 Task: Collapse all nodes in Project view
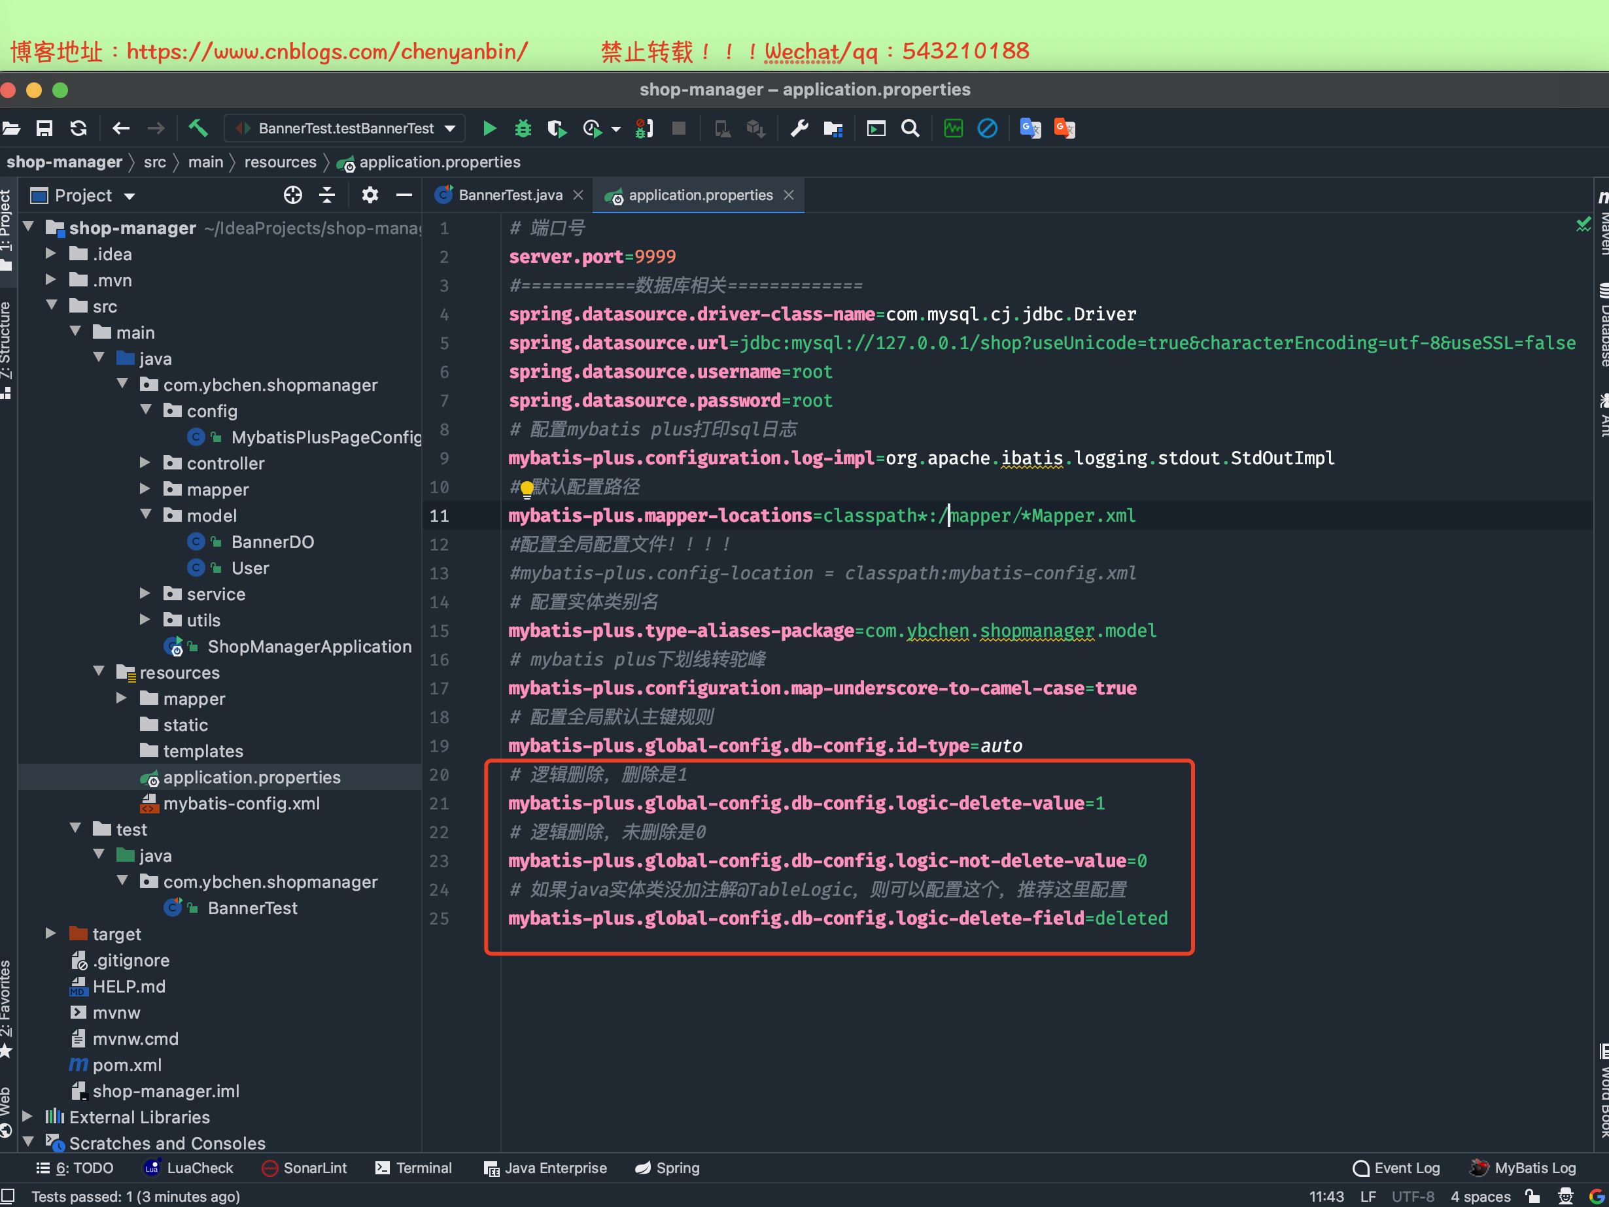tap(326, 195)
